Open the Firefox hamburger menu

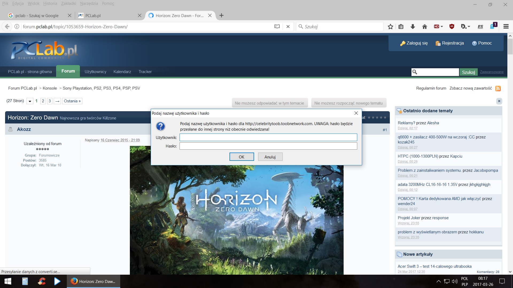[x=506, y=27]
